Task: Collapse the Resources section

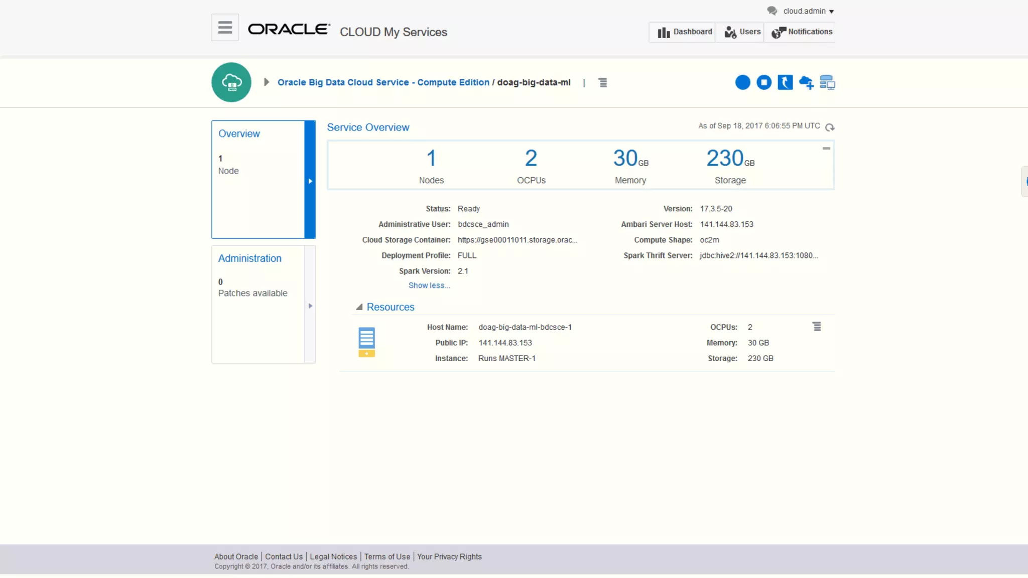Action: coord(359,307)
